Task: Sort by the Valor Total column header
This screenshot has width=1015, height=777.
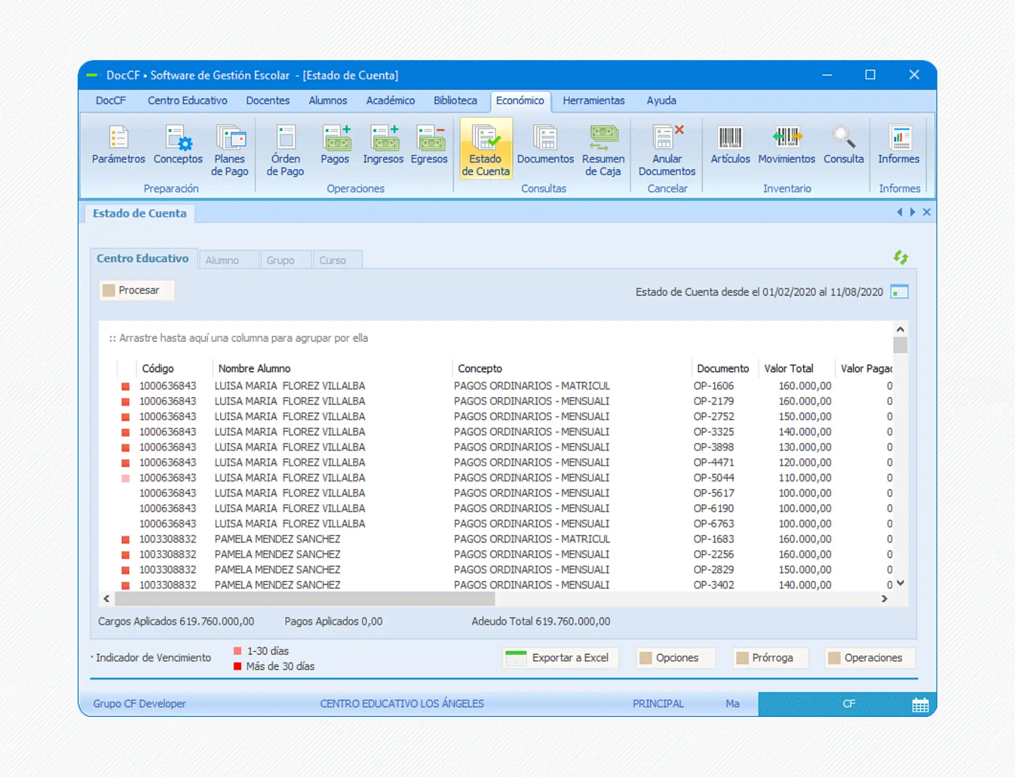Action: [788, 369]
